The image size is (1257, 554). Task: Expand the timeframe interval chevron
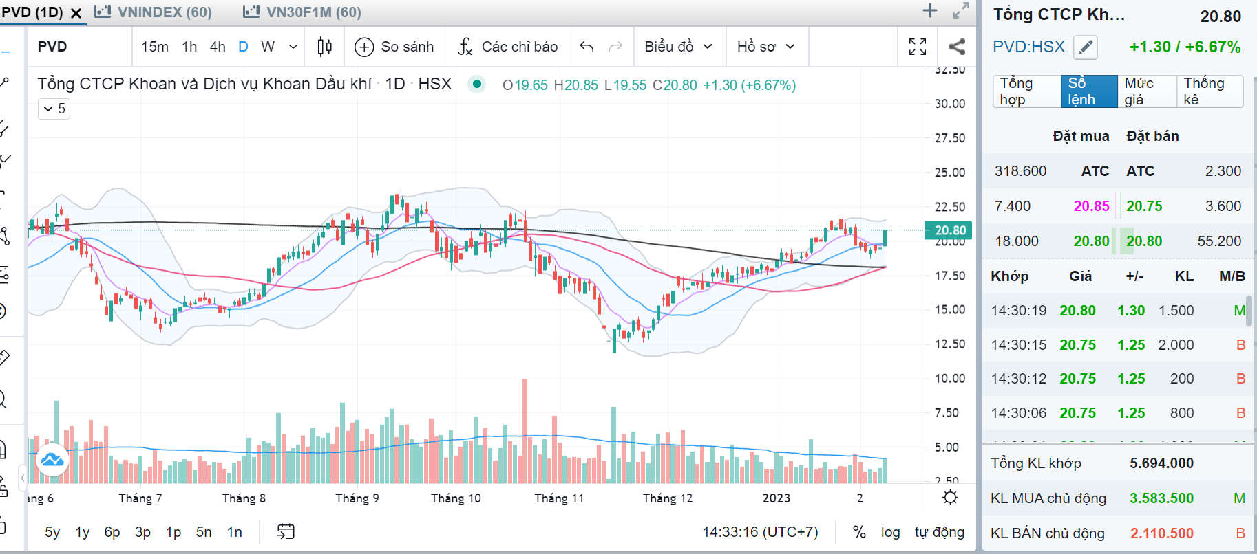coord(293,47)
